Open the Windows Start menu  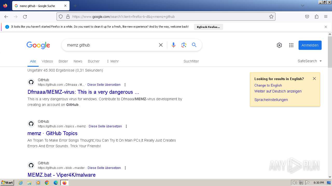pos(7,183)
